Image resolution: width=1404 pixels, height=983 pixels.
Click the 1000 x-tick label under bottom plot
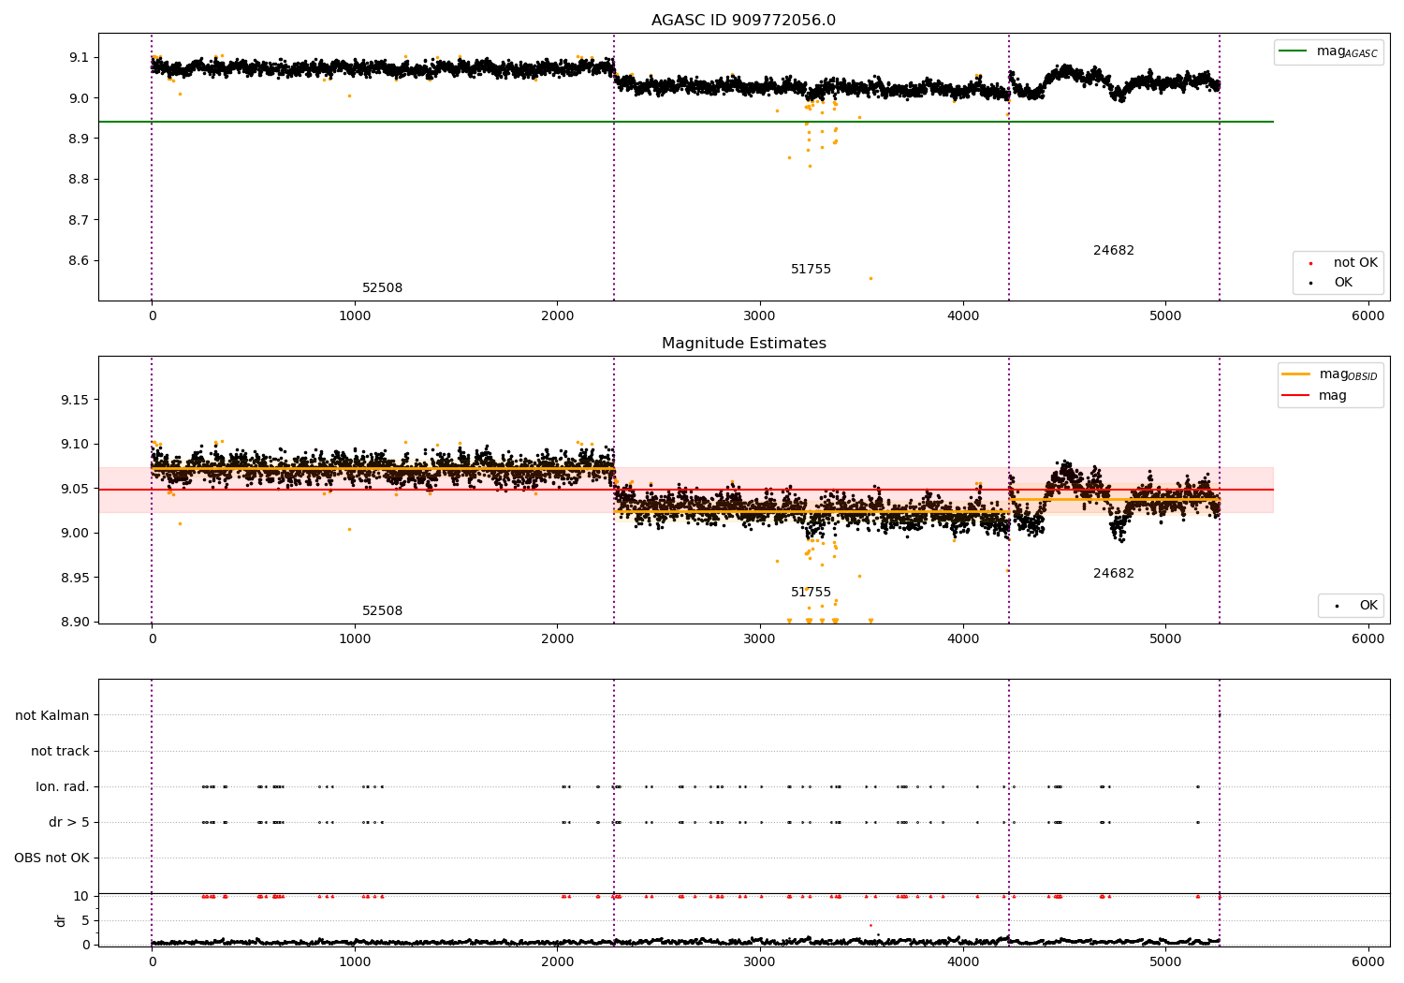coord(355,962)
